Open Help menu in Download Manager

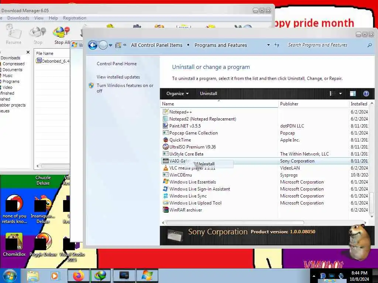click(53, 18)
